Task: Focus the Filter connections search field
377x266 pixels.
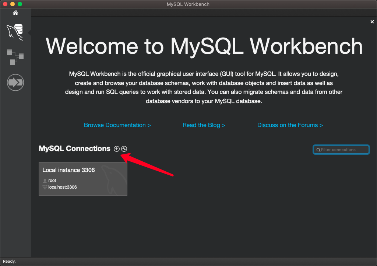Action: click(x=341, y=150)
